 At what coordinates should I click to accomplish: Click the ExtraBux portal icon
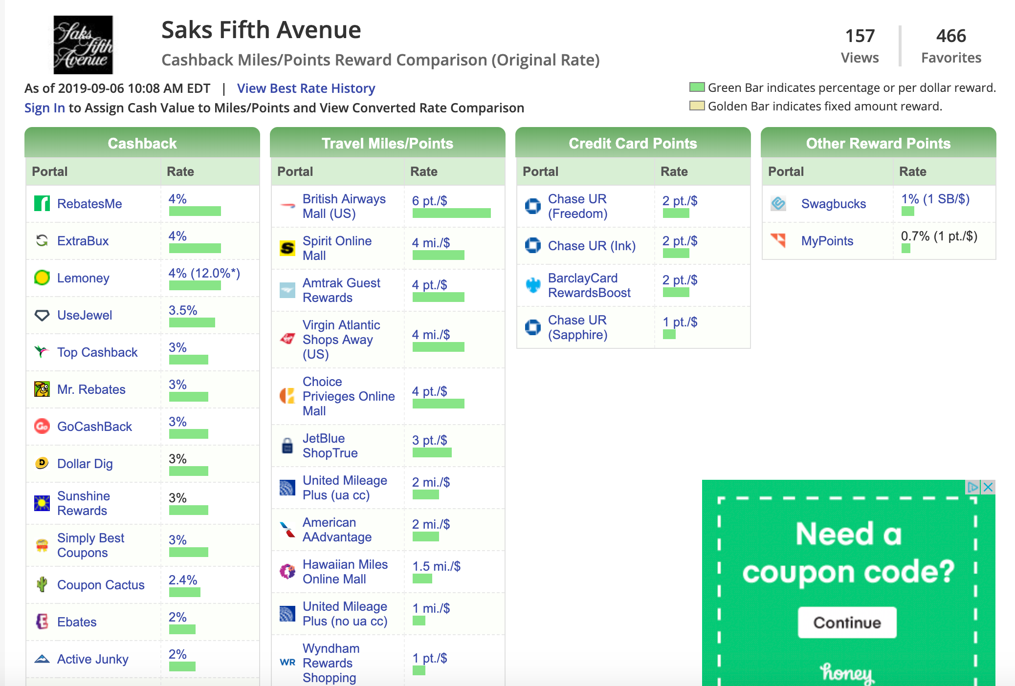(42, 240)
